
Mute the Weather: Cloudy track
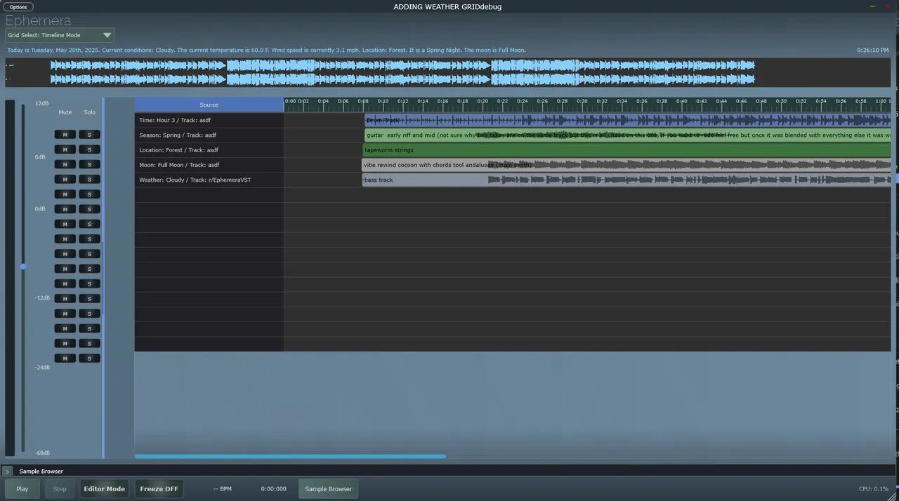pos(65,194)
